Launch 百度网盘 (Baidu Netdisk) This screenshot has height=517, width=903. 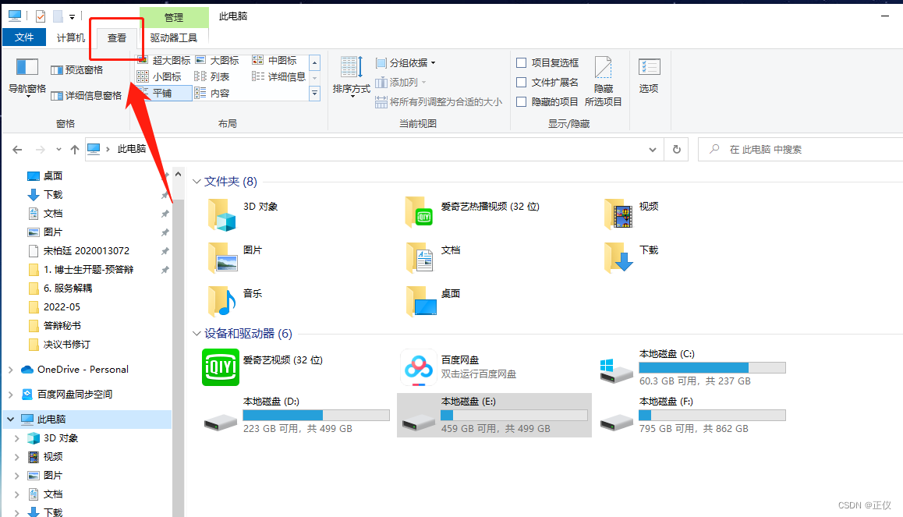(418, 367)
